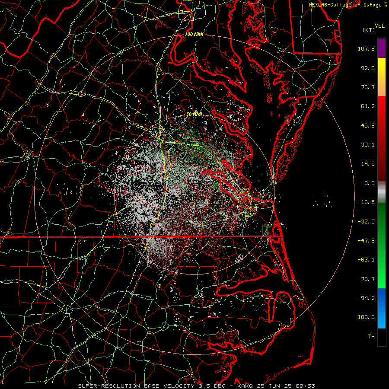Select the 30.1 legend value
The width and height of the screenshot is (389, 389).
(x=368, y=145)
